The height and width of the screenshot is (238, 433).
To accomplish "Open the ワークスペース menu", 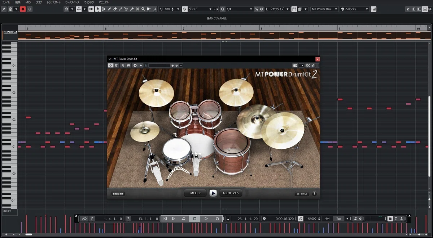I will click(73, 2).
